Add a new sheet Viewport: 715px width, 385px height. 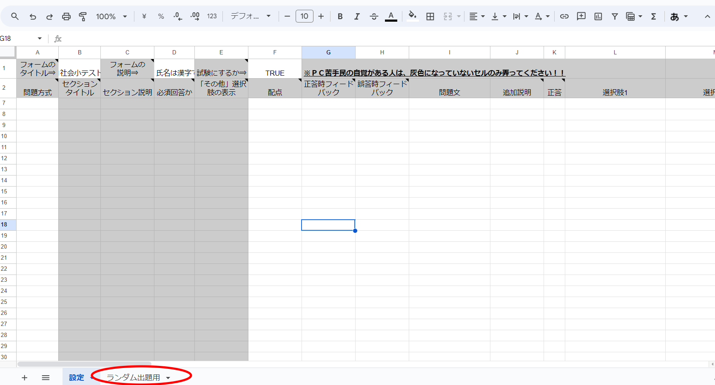(x=25, y=377)
